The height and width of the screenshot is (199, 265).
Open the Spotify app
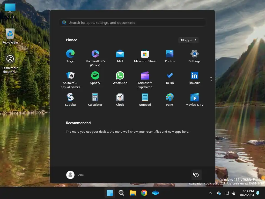[95, 78]
